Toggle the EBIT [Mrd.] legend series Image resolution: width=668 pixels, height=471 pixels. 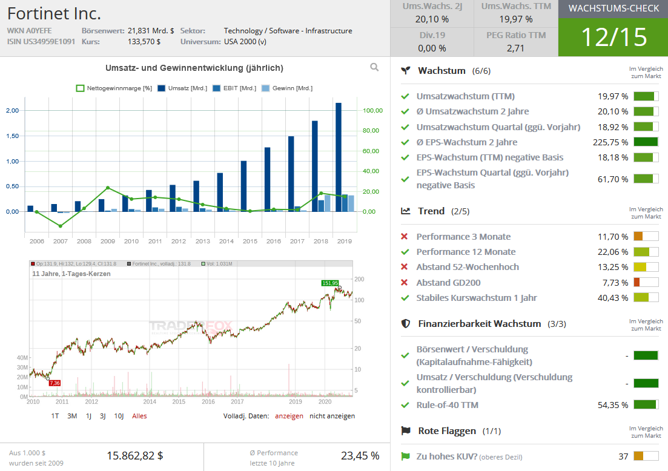tap(234, 88)
